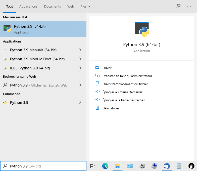Image resolution: width=197 pixels, height=171 pixels.
Task: Click the magnifier icon in the search box
Action: 5,166
